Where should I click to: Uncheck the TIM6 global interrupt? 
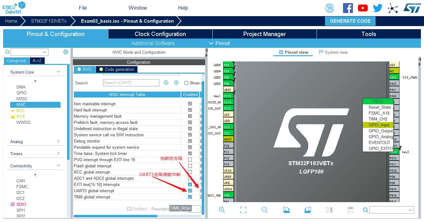(190, 197)
